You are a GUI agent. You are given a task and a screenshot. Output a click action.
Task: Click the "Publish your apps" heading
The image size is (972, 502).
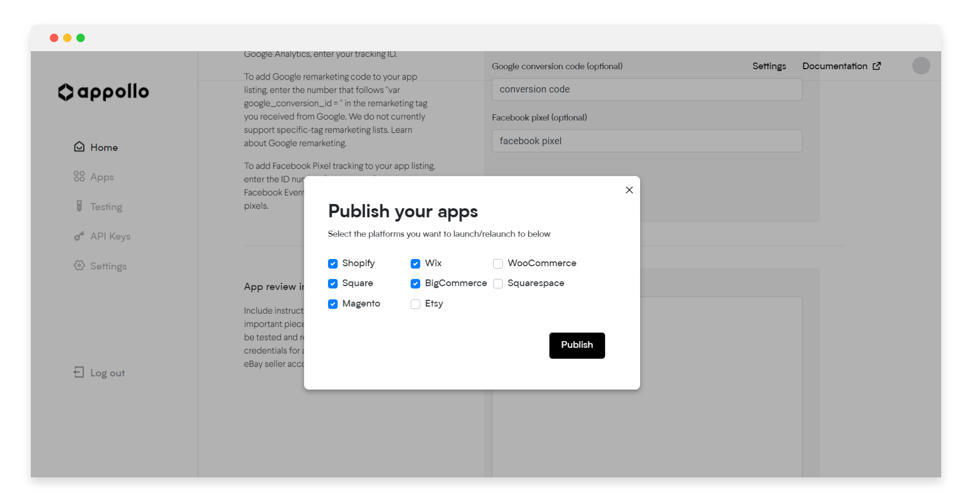pyautogui.click(x=403, y=211)
